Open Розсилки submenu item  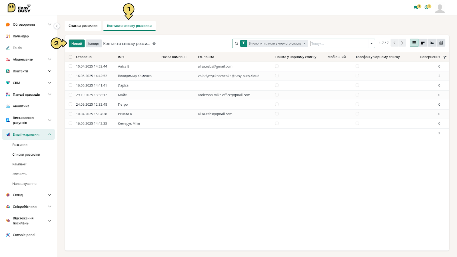click(20, 145)
